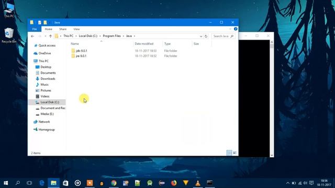Click Java breadcrumb in address bar
This screenshot has width=335, height=188.
[129, 36]
